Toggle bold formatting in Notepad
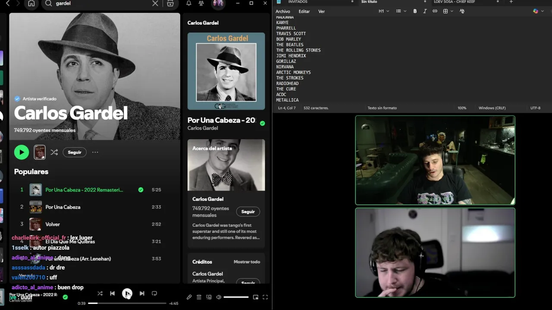Viewport: 552px width, 310px height. (415, 11)
